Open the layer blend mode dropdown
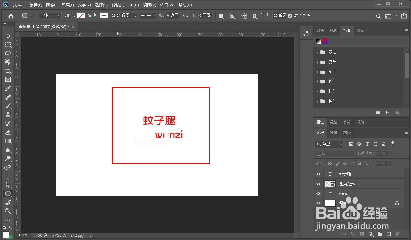Image resolution: width=411 pixels, height=240 pixels. [334, 153]
